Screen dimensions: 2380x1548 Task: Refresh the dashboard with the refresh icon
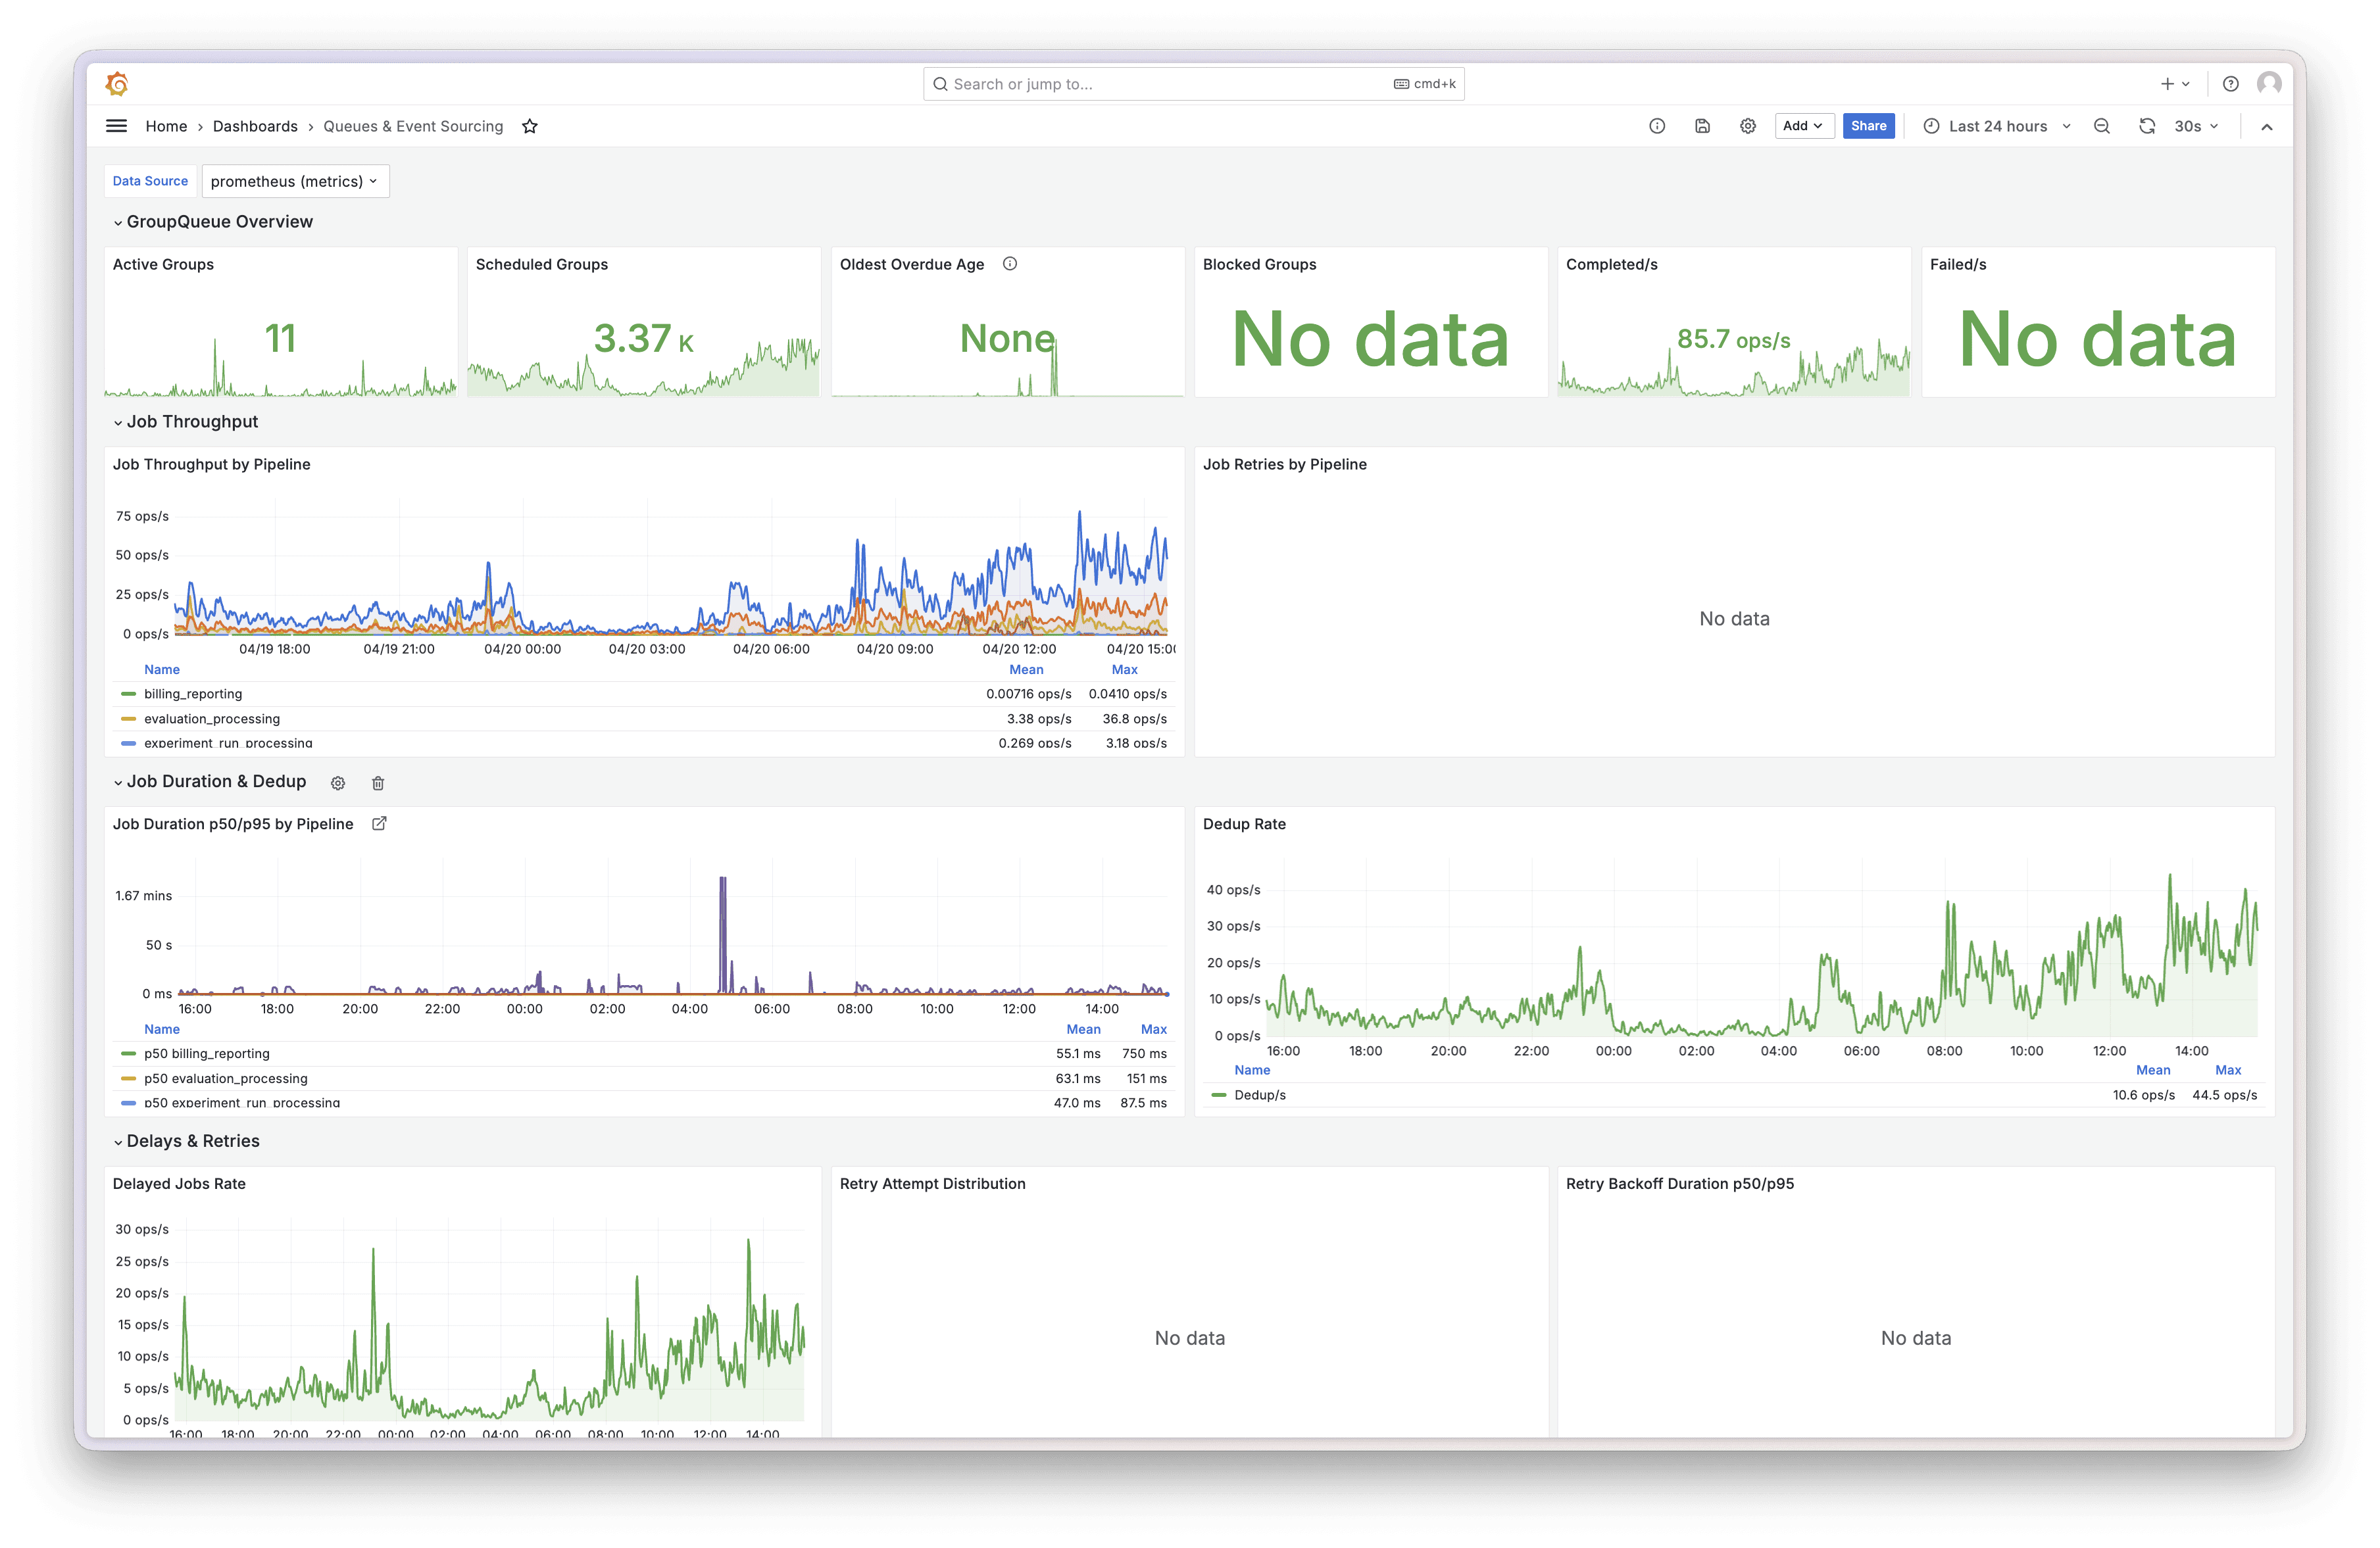click(x=2146, y=126)
